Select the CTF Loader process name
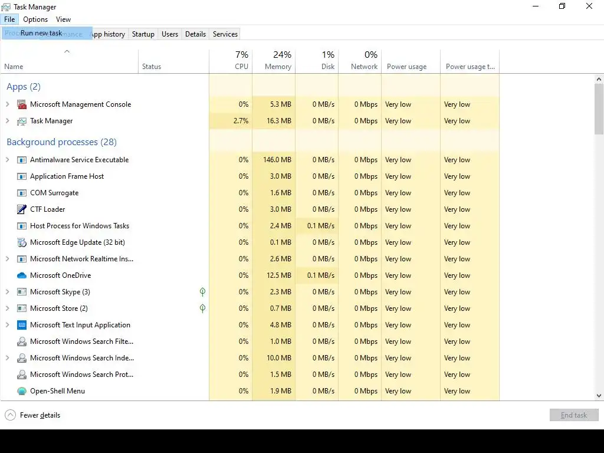 pos(47,209)
